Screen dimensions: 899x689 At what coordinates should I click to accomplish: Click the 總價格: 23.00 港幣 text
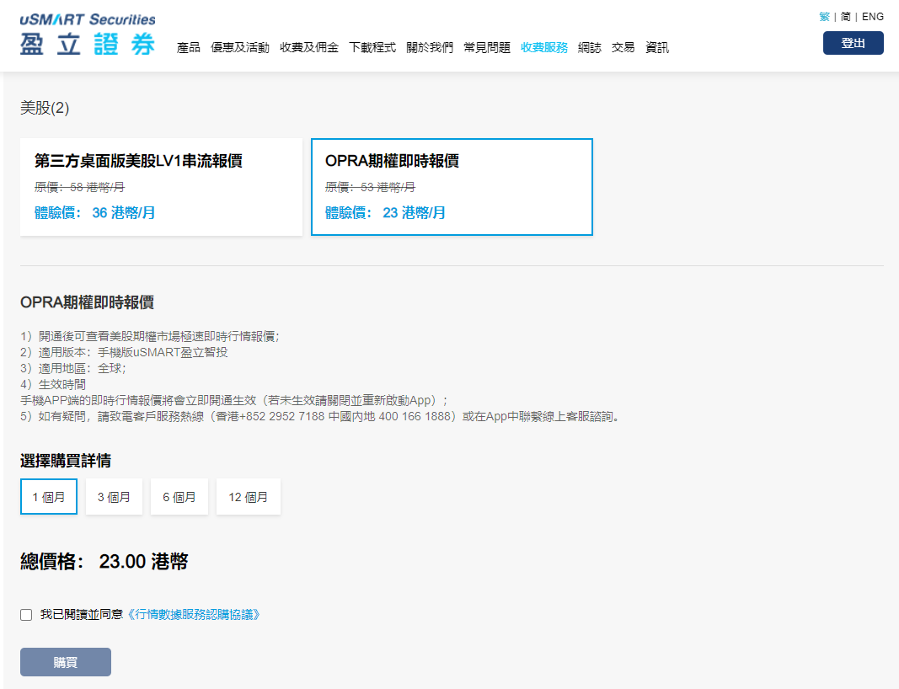tap(104, 561)
